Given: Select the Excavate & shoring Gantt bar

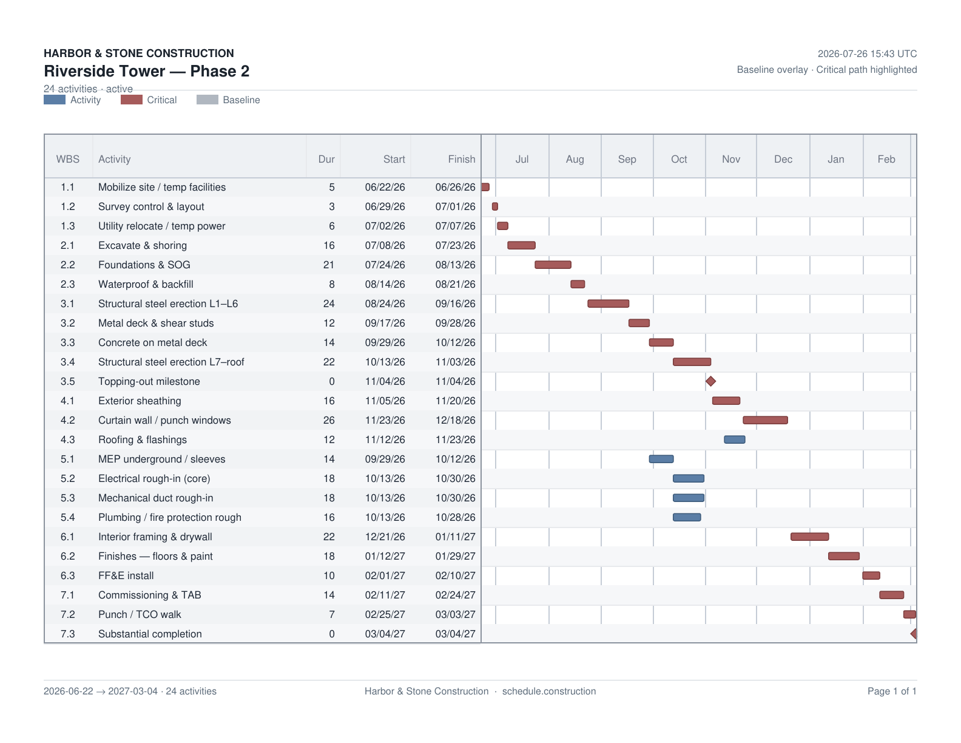Looking at the screenshot, I should click(x=521, y=245).
